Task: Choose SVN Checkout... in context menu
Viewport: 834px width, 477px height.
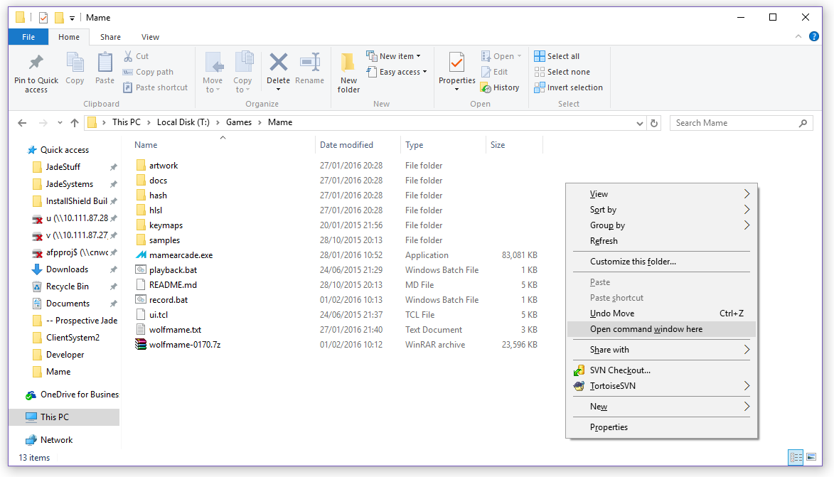Action: 661,370
